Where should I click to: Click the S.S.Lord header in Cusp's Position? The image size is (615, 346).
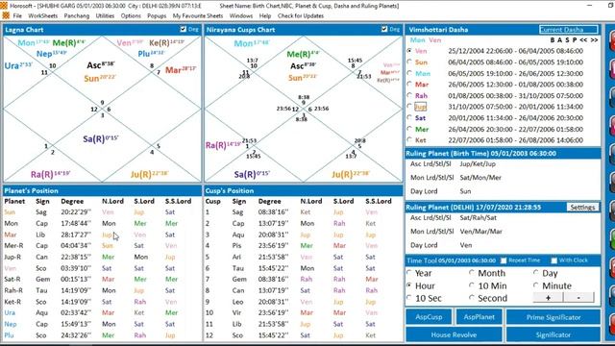pos(378,201)
